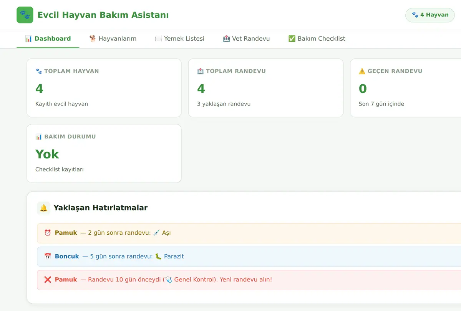Select the Bakım Checklist tab
This screenshot has height=311, width=461.
pyautogui.click(x=317, y=39)
